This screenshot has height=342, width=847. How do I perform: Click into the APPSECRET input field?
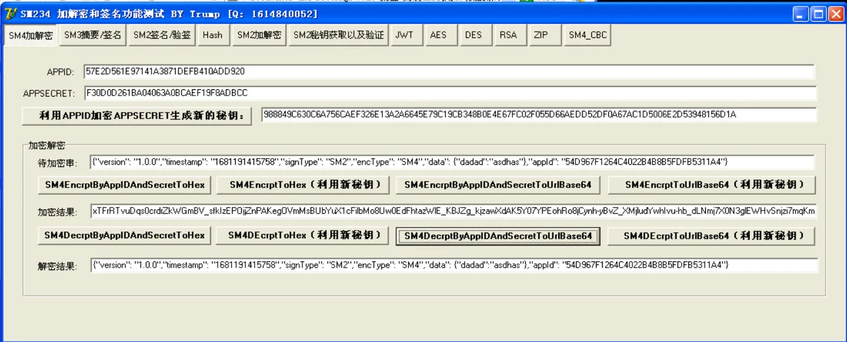[450, 93]
